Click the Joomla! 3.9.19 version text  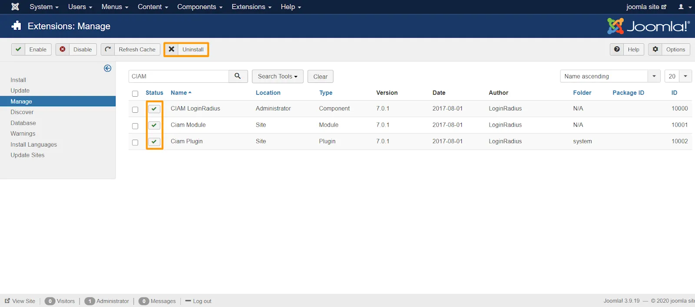(x=622, y=301)
